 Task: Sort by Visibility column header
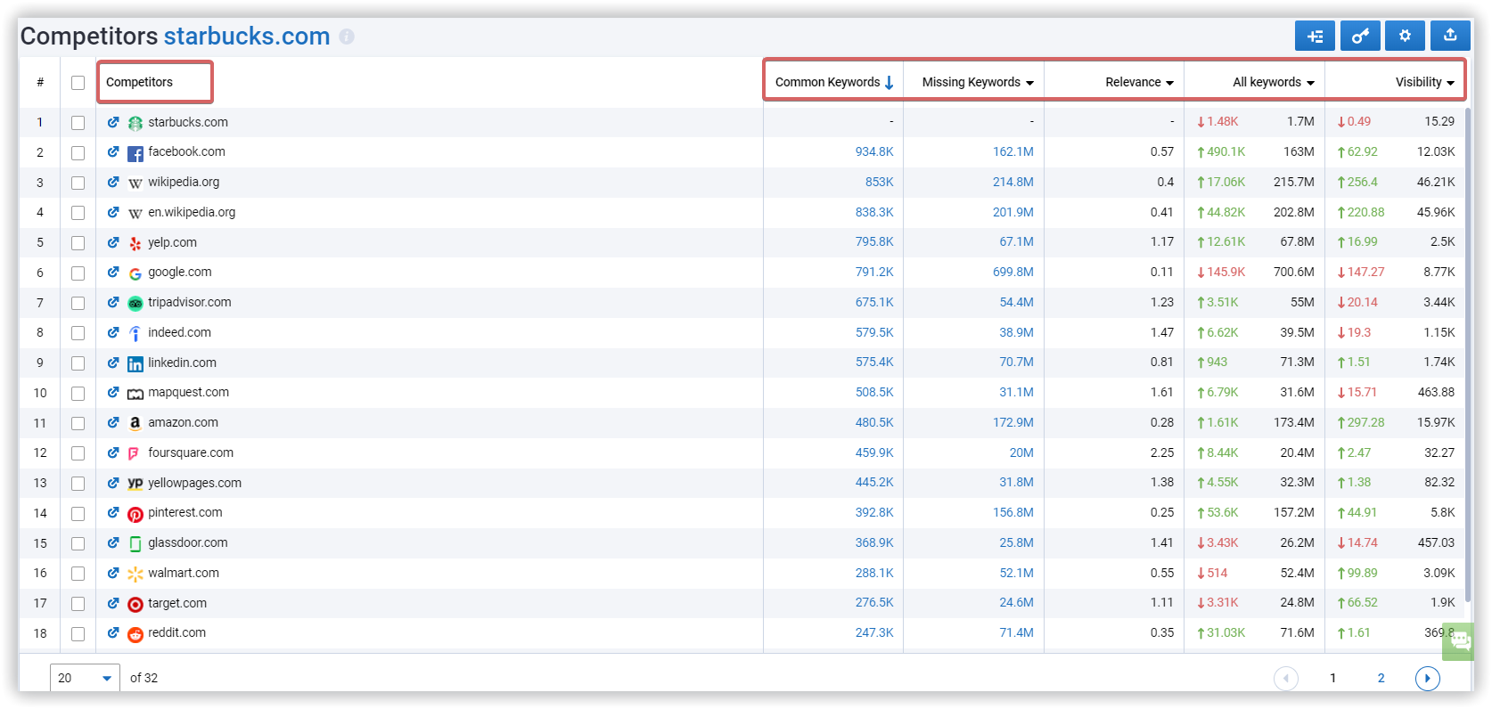(x=1424, y=82)
